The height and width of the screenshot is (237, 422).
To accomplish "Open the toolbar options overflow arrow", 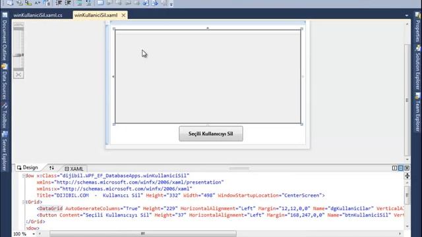I will click(171, 4).
